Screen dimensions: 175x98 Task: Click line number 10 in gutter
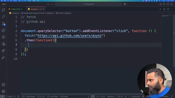pyautogui.click(x=15, y=59)
